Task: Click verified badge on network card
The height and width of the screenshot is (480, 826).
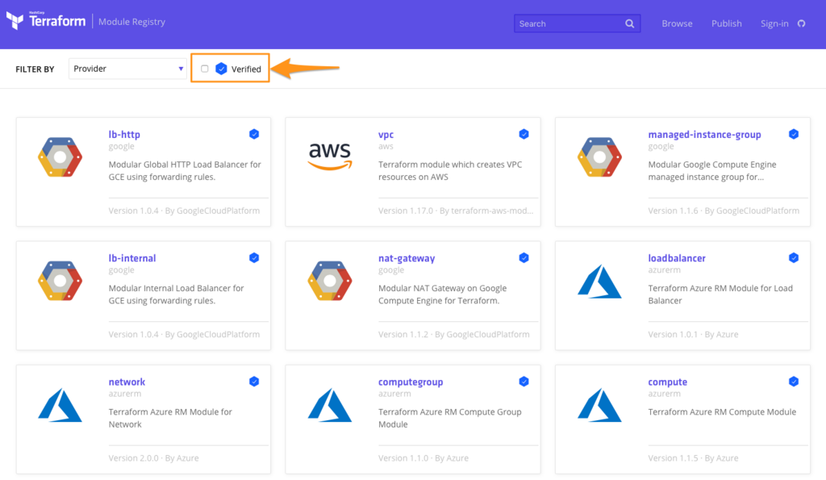Action: pyautogui.click(x=254, y=382)
